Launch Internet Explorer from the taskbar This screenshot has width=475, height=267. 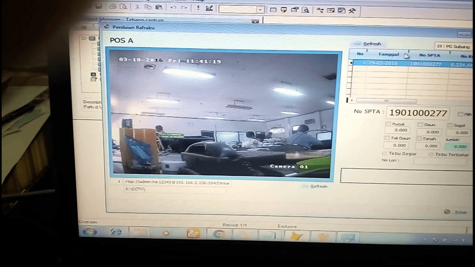coord(116,233)
